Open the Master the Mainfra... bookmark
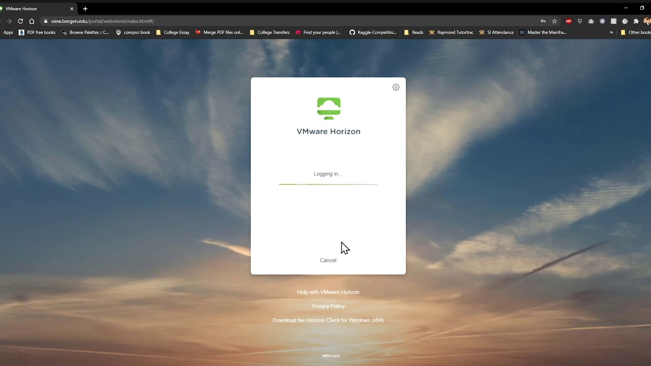This screenshot has height=366, width=651. pos(543,33)
